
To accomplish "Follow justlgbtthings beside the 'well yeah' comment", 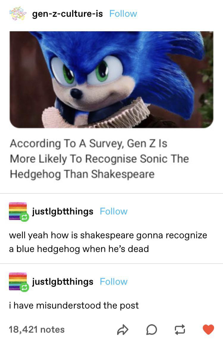I will coord(114,211).
